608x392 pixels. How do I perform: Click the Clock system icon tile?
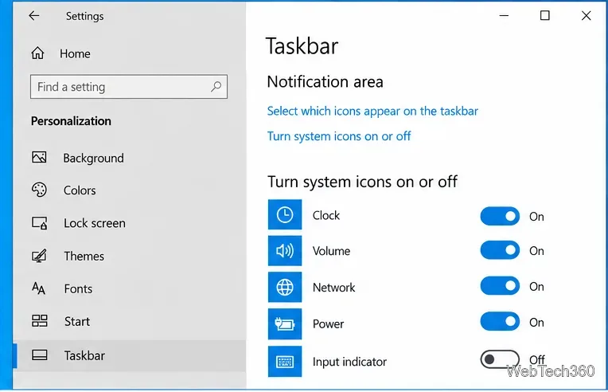(x=285, y=214)
